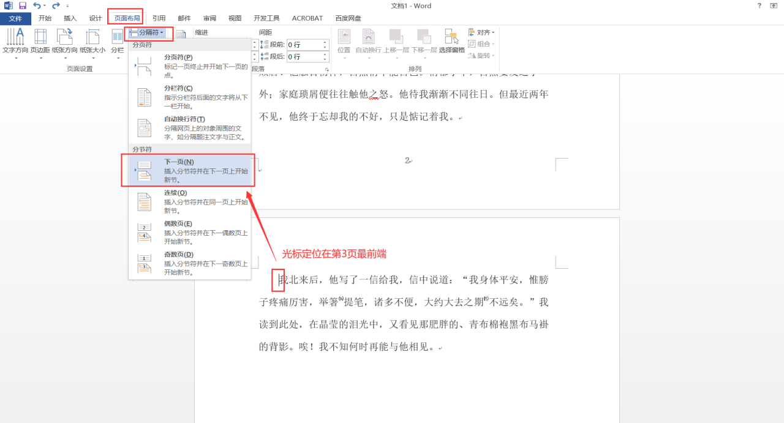Switch to the 引用 tab
The image size is (784, 423).
(159, 18)
